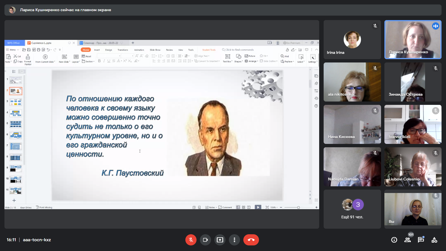Toggle the microphone mute button
Viewport: 446px width, 251px height.
(191, 240)
